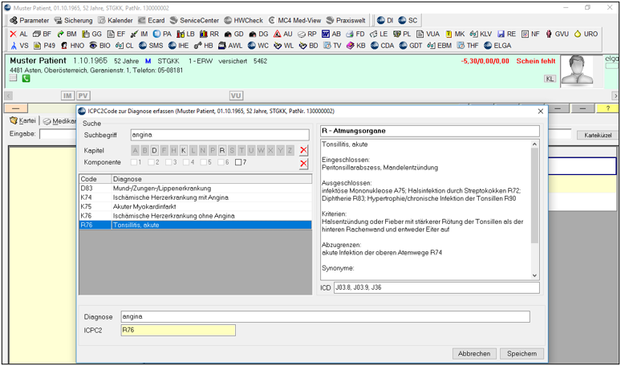Toggle Komponente checkbox 7
The width and height of the screenshot is (621, 366).
(238, 162)
